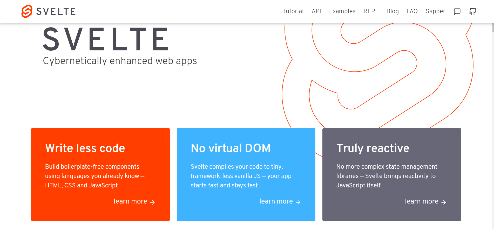Click arrow icon on Write less code card

click(x=153, y=202)
